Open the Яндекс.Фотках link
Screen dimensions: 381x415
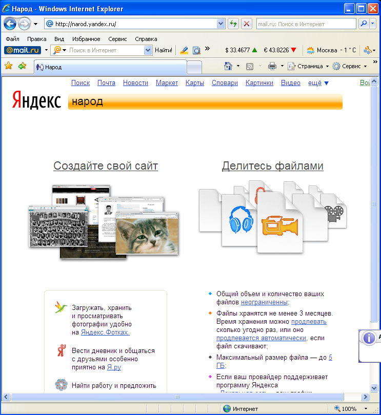click(x=105, y=333)
